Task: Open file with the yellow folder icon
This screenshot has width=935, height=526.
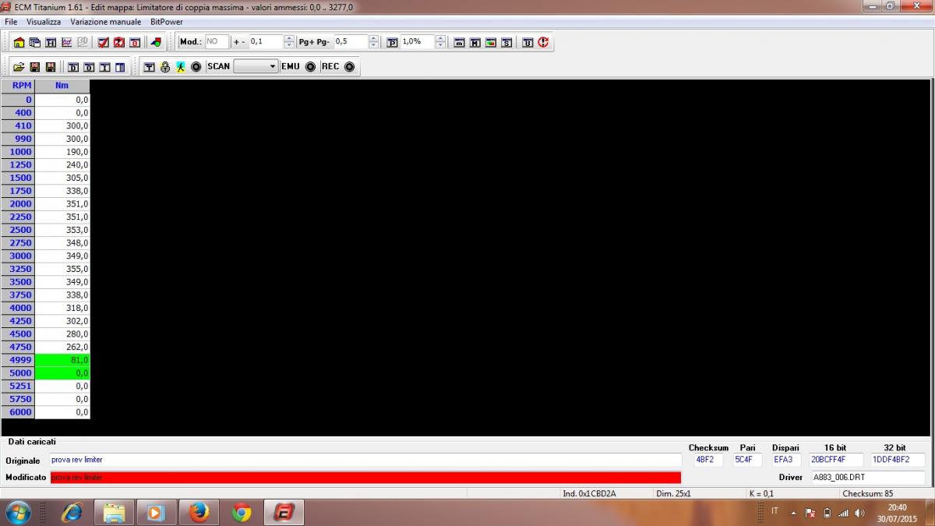Action: pyautogui.click(x=19, y=67)
